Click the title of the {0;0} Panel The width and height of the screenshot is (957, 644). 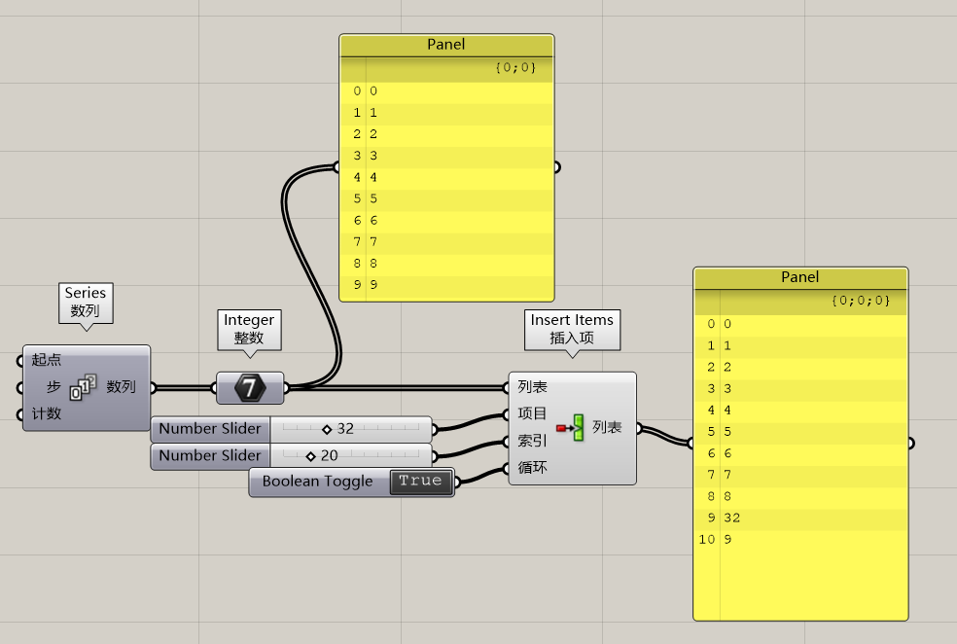click(x=446, y=45)
